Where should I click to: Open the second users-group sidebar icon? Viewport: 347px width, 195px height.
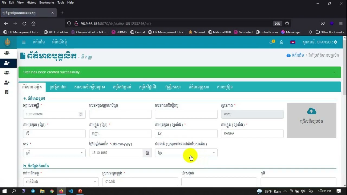7,73
